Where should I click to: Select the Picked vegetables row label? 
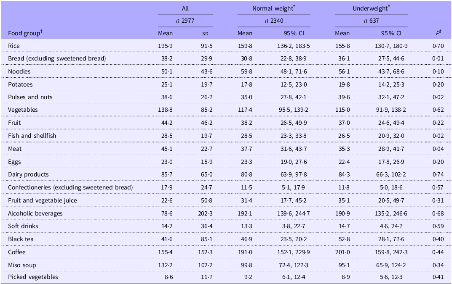pos(33,277)
